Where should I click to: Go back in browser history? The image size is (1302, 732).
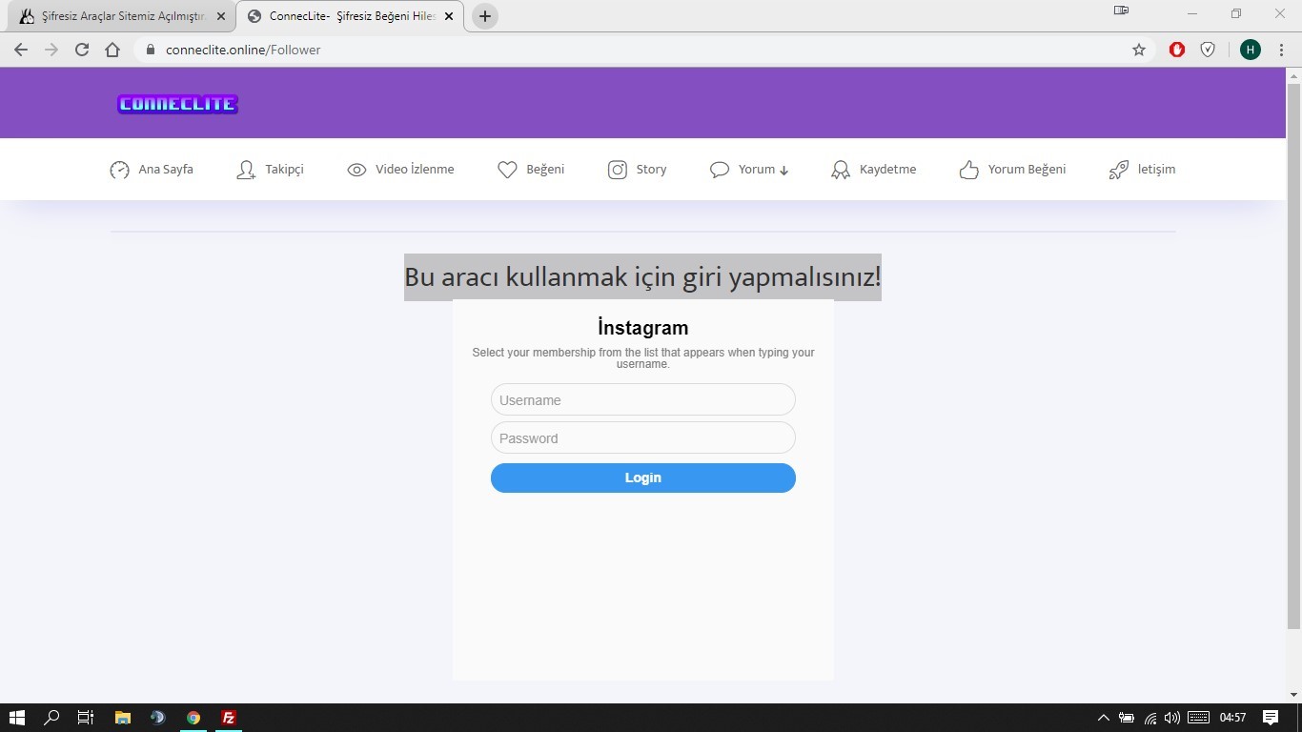coord(21,50)
